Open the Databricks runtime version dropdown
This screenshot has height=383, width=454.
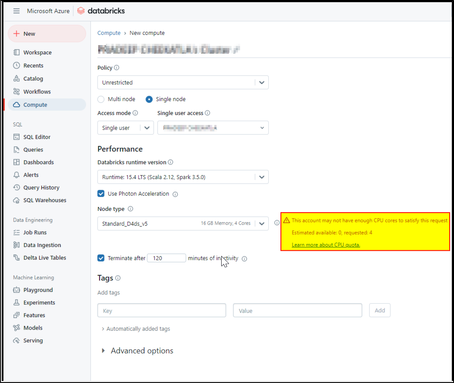[183, 176]
